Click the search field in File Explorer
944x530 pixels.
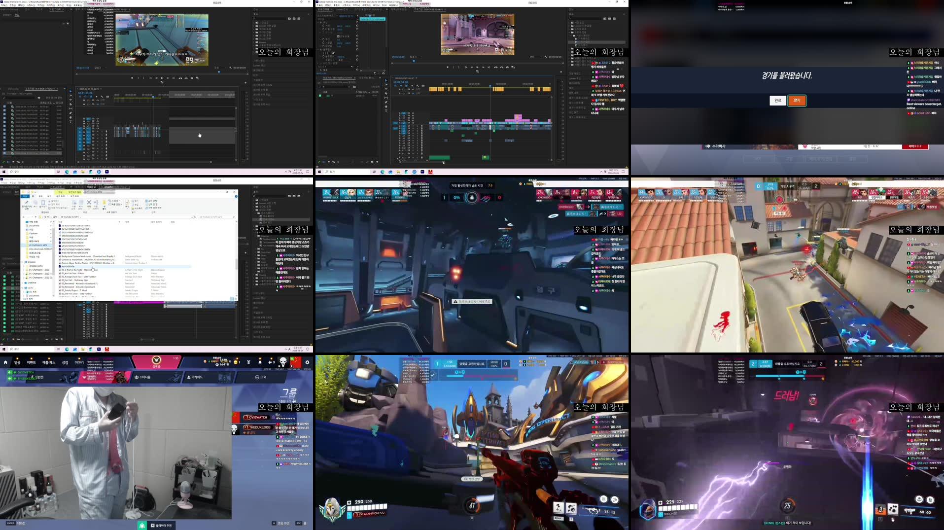coord(216,217)
